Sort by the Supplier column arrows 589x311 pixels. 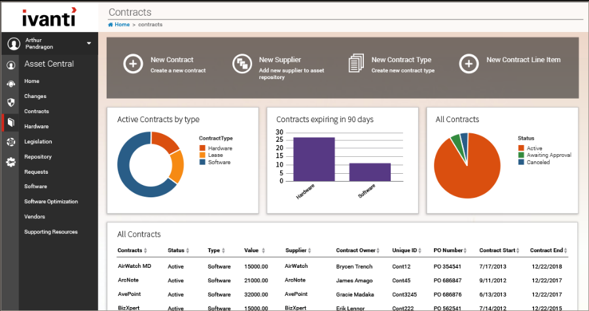coord(310,251)
